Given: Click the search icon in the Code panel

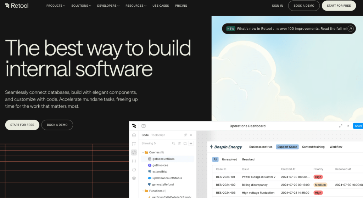Looking at the screenshot, I should (174, 143).
